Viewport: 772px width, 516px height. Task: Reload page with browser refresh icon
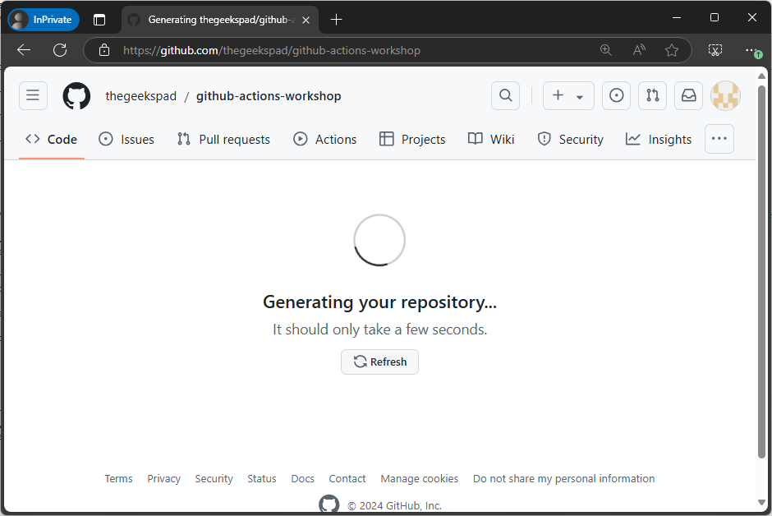(x=60, y=50)
